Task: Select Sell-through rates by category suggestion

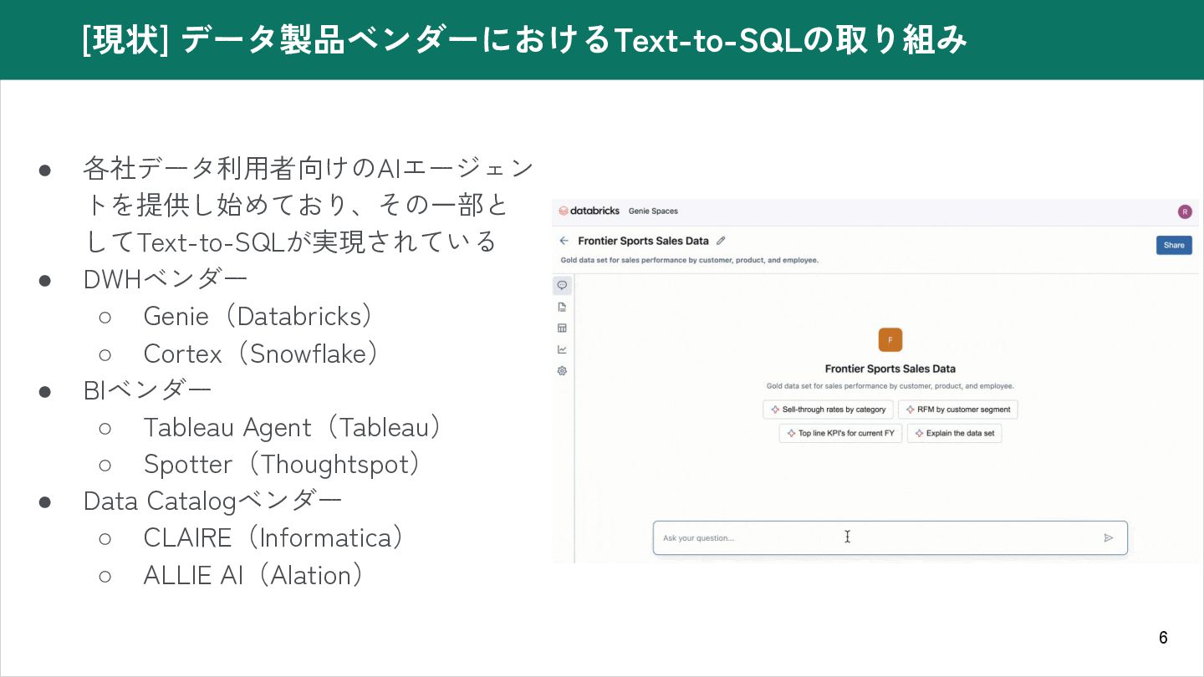Action: 828,410
